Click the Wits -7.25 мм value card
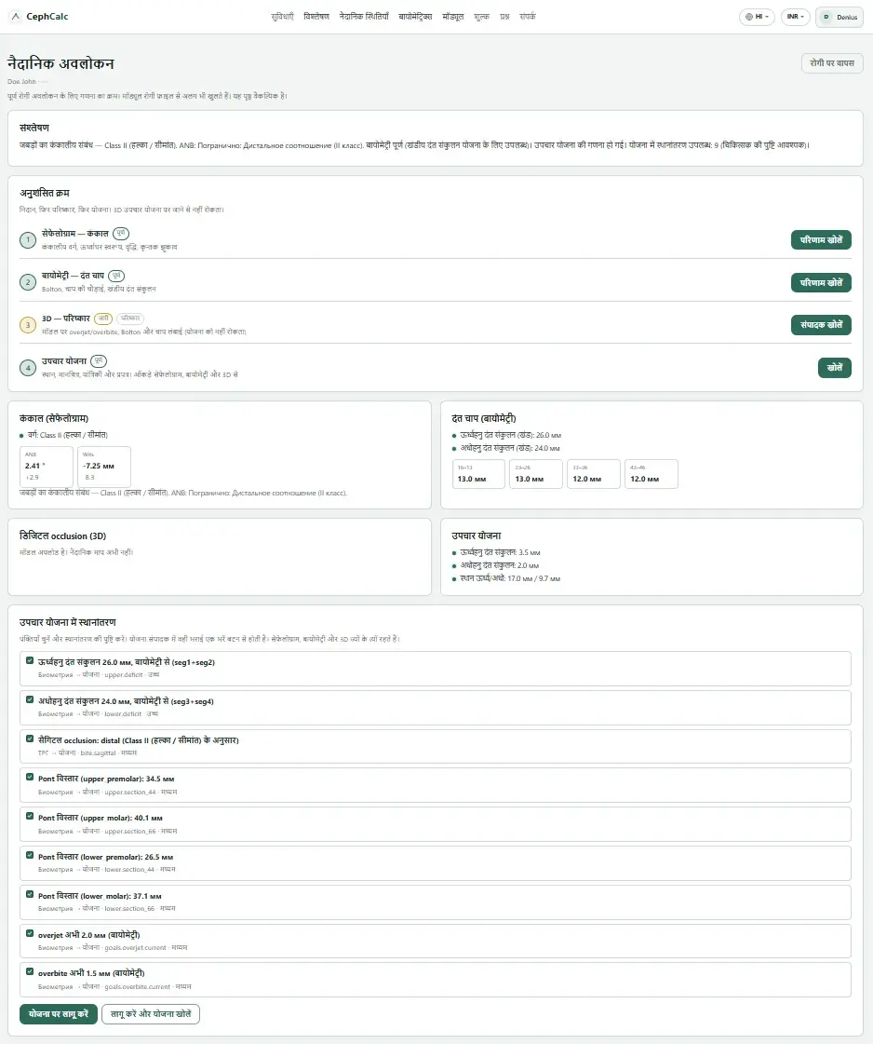Image resolution: width=873 pixels, height=1044 pixels. (x=104, y=466)
